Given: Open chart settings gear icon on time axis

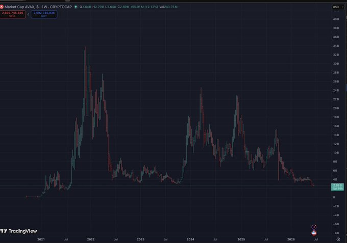Looking at the screenshot, I should click(x=338, y=239).
